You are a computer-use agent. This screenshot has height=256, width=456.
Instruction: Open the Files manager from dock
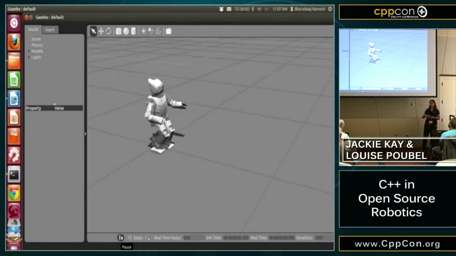pyautogui.click(x=14, y=61)
